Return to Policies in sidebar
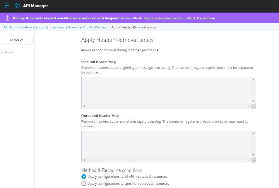This screenshot has width=279, height=188. click(9, 52)
